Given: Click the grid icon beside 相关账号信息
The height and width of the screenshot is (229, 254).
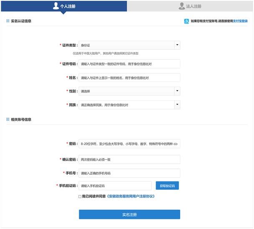Looking at the screenshot, I should (x=8, y=120).
